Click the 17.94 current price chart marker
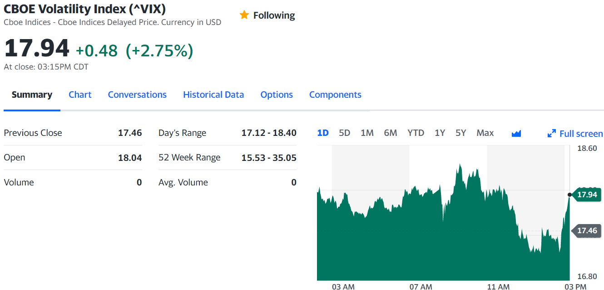Viewport: 604px width, 290px height. pos(587,195)
